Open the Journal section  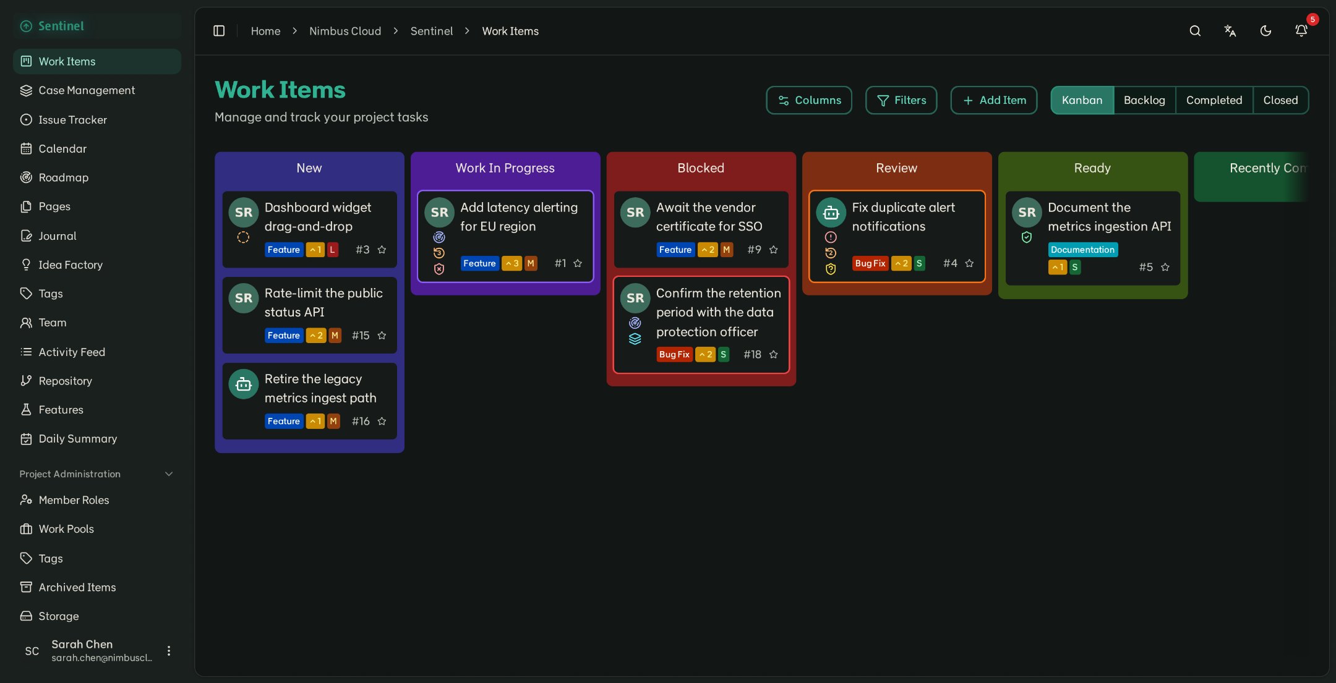click(x=97, y=236)
